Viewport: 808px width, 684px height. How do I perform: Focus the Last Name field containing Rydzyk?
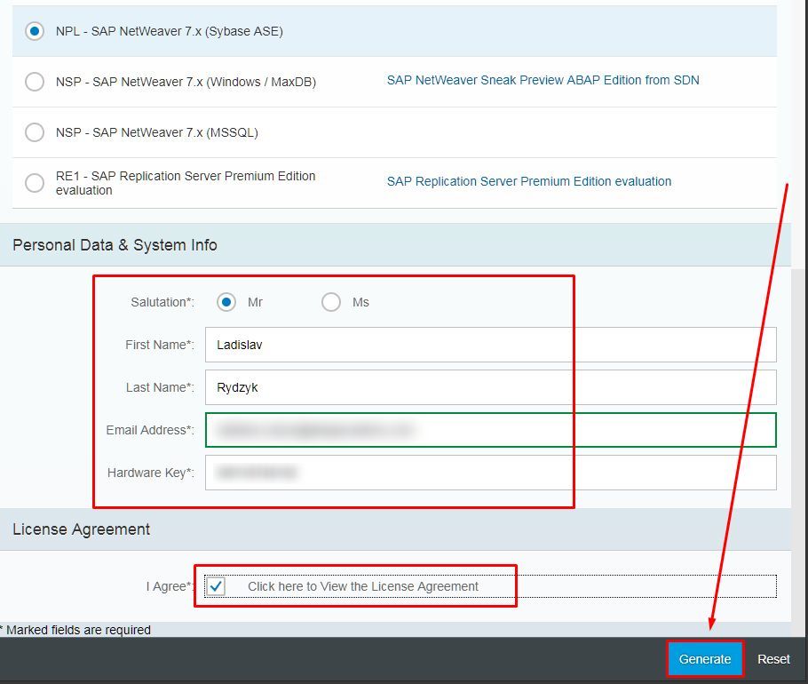pos(490,387)
